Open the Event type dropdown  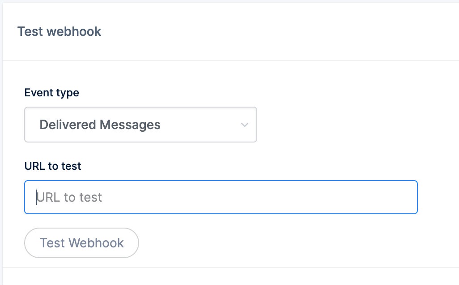(x=140, y=125)
